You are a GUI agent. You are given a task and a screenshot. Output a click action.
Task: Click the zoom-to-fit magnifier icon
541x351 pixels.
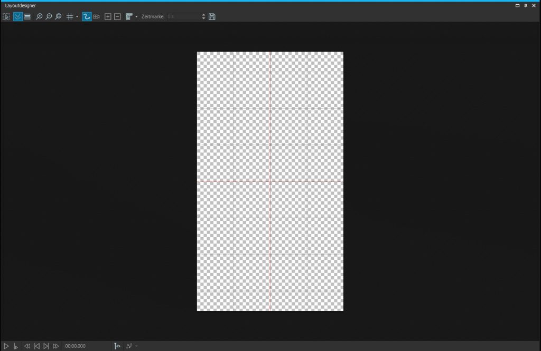pyautogui.click(x=58, y=17)
